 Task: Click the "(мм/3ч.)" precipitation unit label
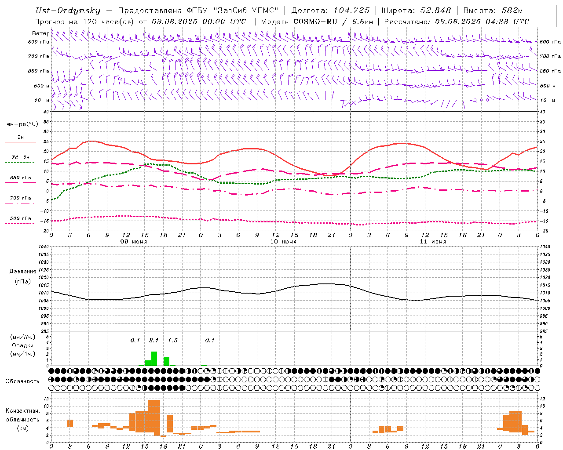22,337
